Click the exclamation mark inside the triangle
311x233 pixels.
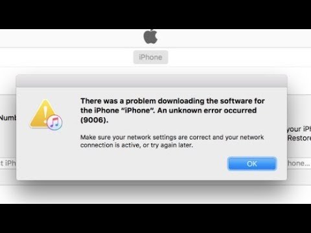click(45, 112)
